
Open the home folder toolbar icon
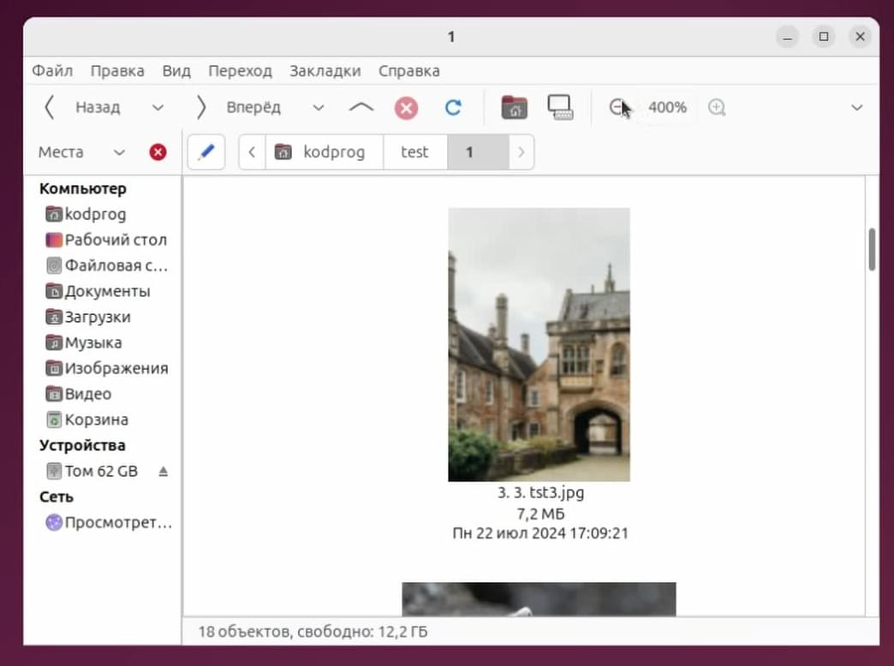pyautogui.click(x=515, y=107)
